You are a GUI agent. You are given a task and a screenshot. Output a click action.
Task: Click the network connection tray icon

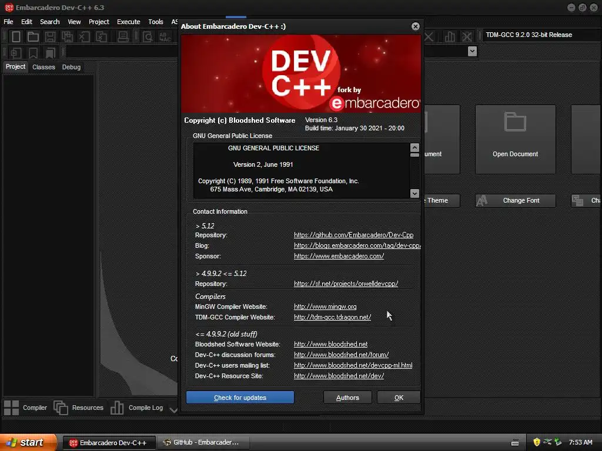547,442
